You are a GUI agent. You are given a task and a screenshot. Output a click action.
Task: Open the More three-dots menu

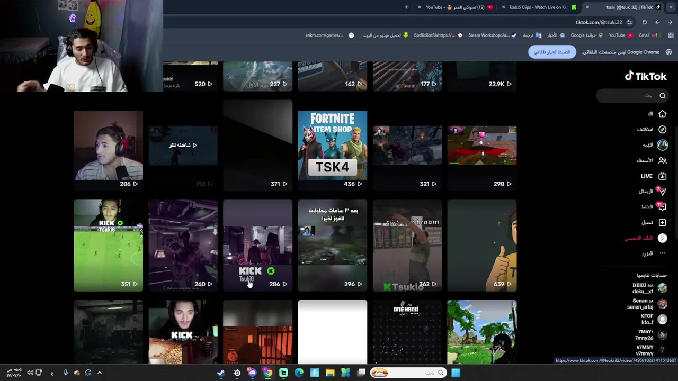[662, 253]
